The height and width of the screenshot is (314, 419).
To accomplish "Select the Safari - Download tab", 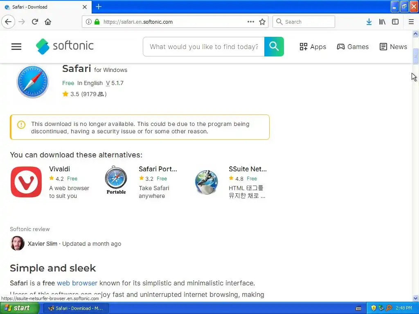I will [x=46, y=7].
